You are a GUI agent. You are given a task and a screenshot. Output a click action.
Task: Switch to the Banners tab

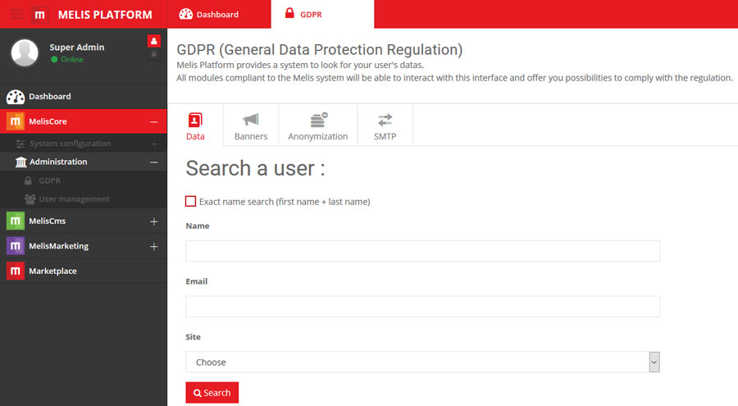click(x=251, y=125)
